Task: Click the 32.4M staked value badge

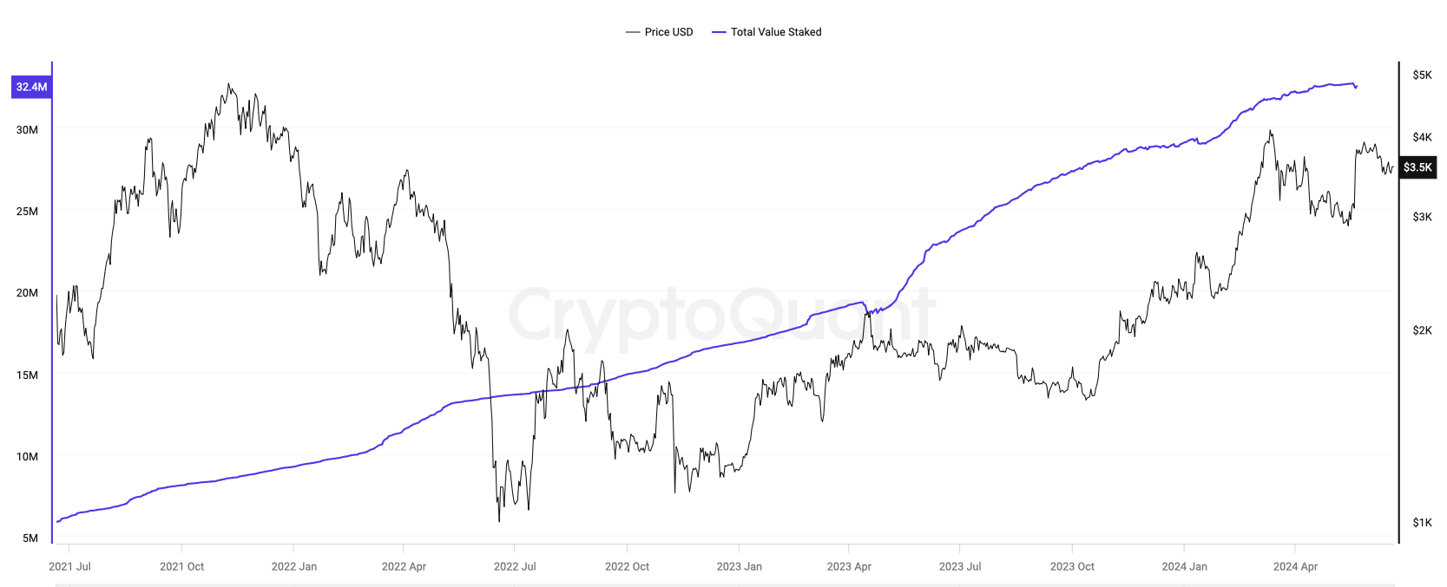Action: 31,87
